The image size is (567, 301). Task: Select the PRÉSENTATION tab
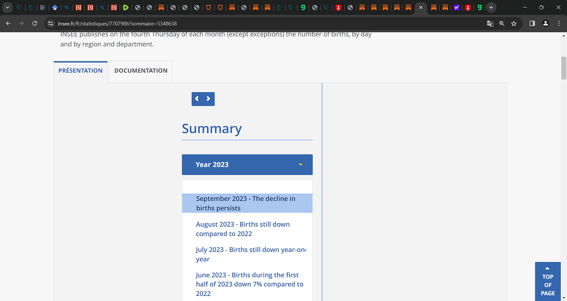tap(81, 71)
